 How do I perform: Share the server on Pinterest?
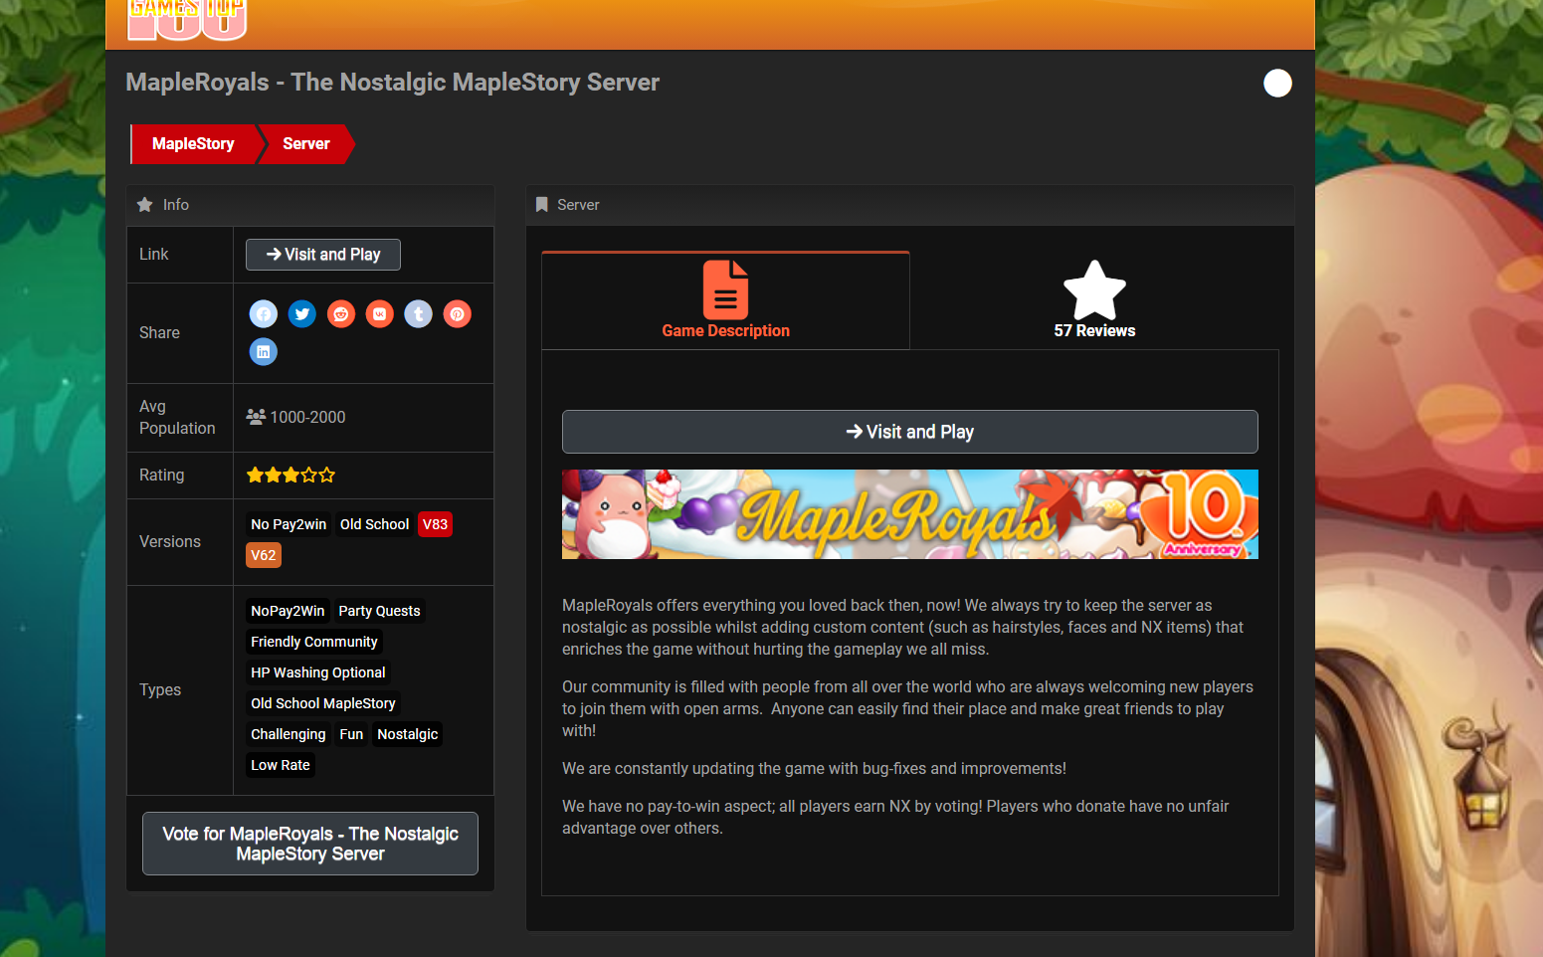(x=457, y=314)
